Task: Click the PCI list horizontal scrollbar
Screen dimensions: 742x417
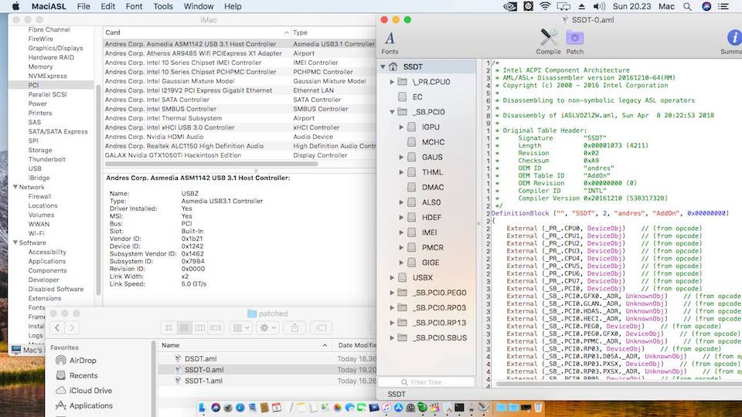Action: [x=212, y=164]
